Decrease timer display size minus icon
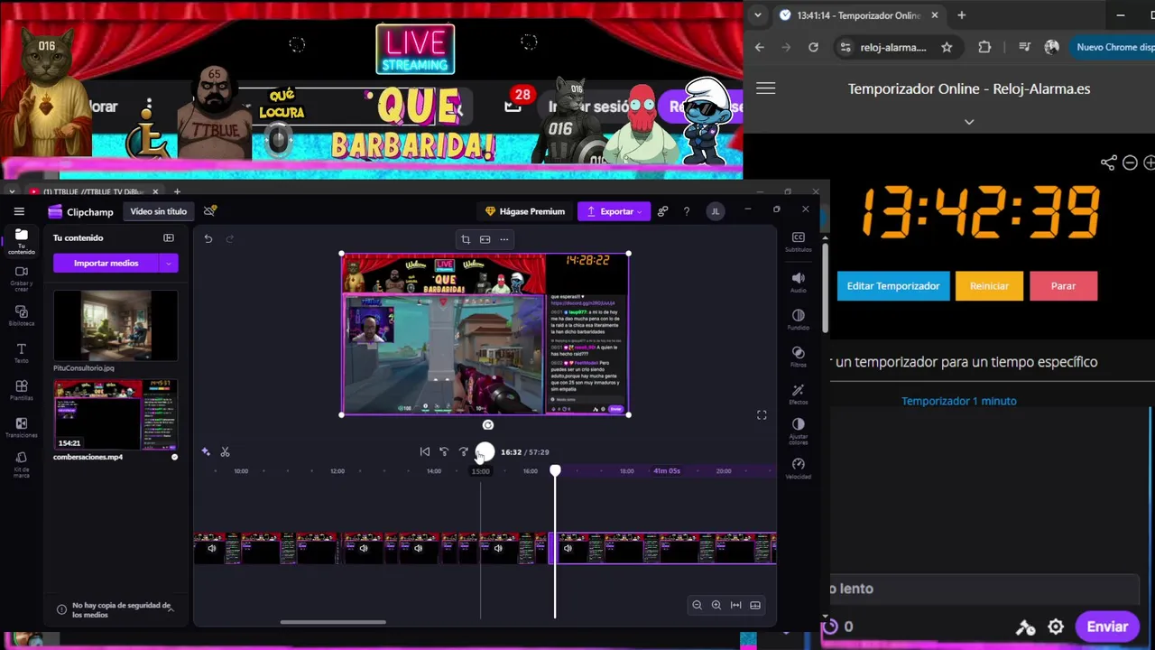The height and width of the screenshot is (650, 1155). point(1130,162)
